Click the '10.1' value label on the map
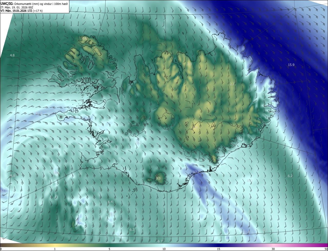The height and width of the screenshot is (251, 328). 250,181
